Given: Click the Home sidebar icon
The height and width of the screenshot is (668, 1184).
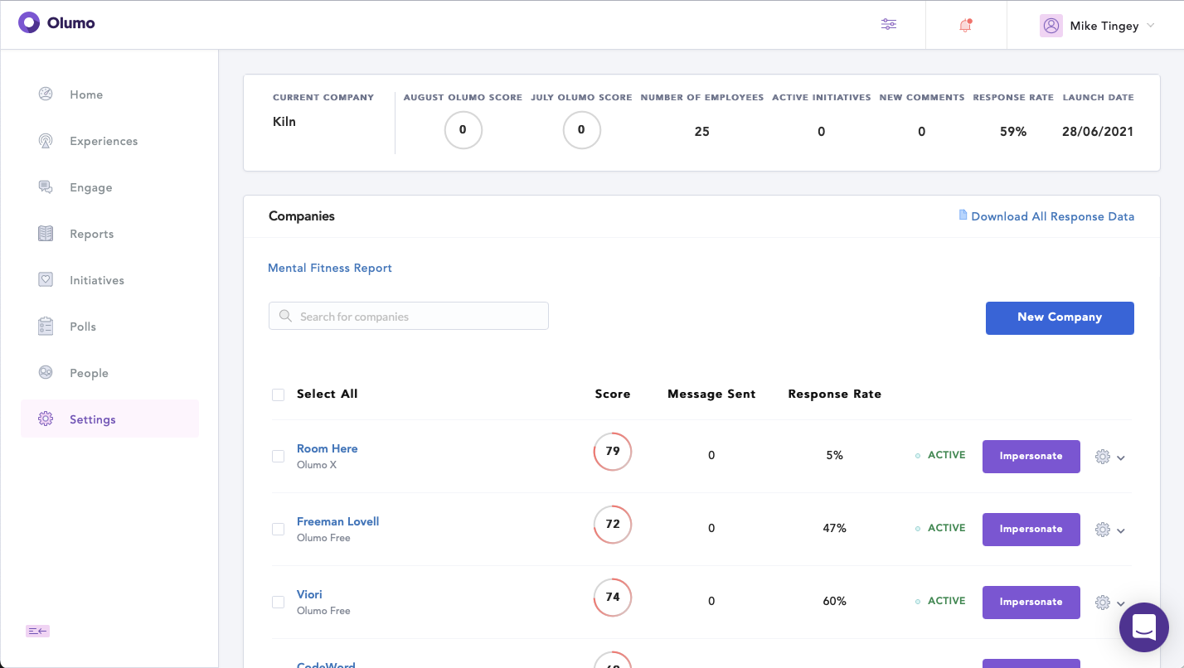Looking at the screenshot, I should click(x=46, y=94).
